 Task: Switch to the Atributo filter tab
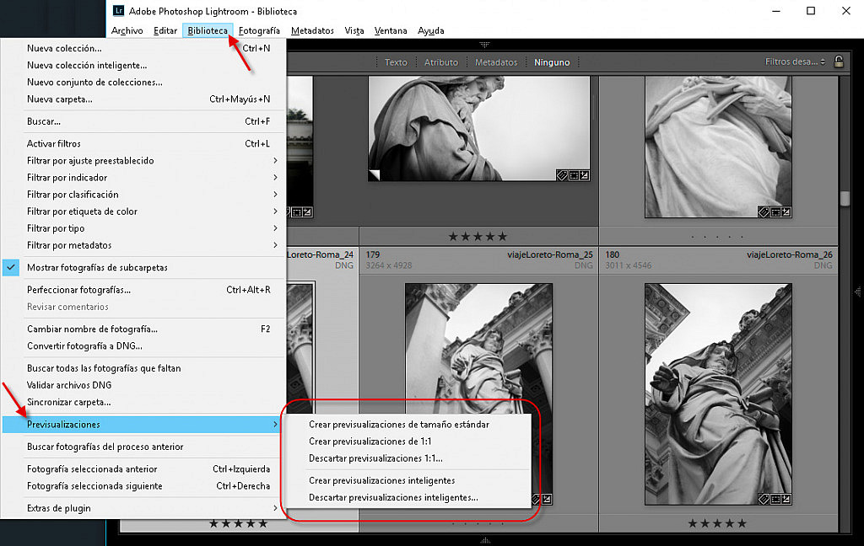coord(441,61)
